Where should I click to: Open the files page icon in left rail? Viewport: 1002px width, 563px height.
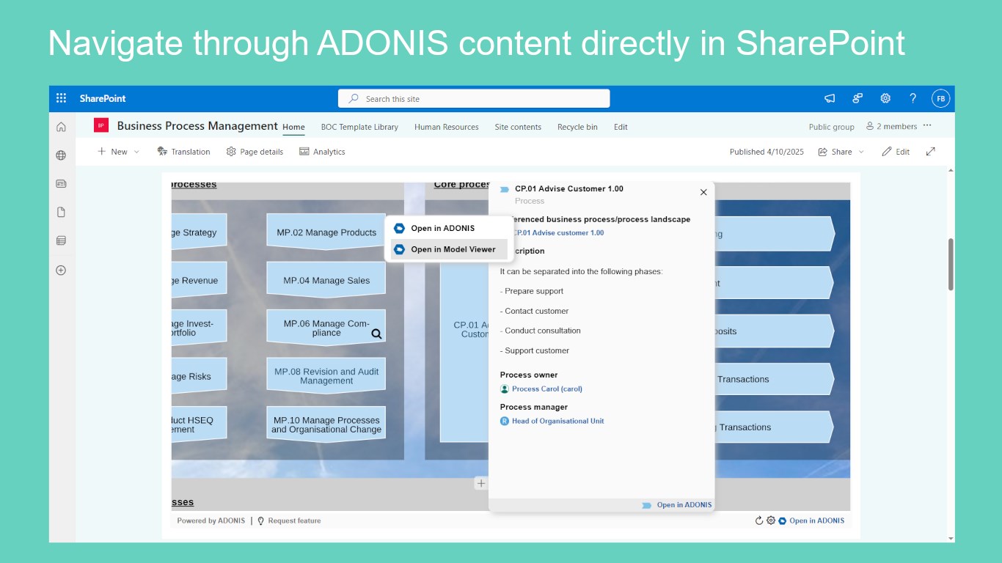coord(61,213)
